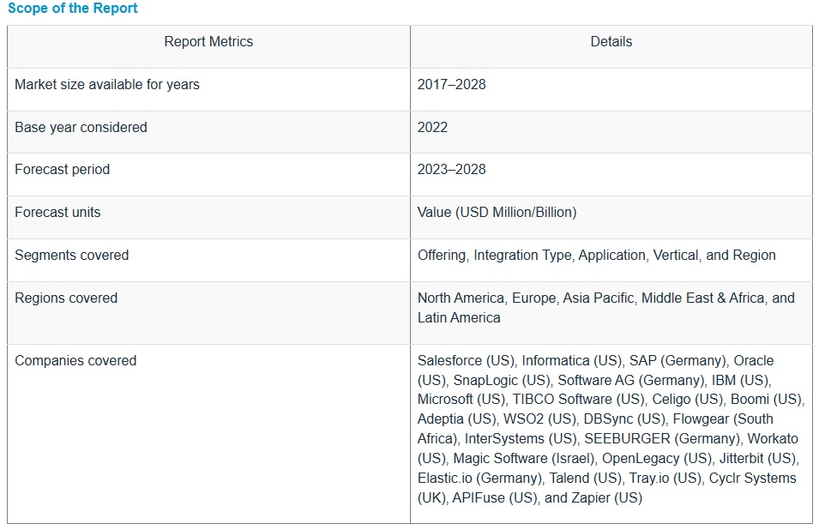Select the 'Details' column header
Viewport: 819px width, 530px height.
[x=611, y=41]
